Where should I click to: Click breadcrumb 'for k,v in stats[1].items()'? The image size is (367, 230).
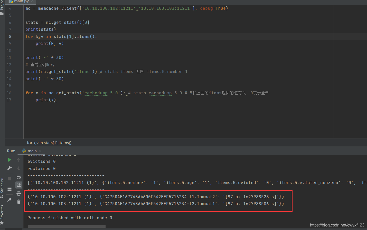pyautogui.click(x=49, y=143)
